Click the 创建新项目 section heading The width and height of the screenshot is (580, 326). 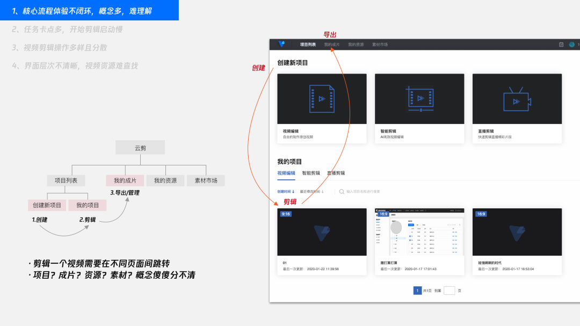(293, 63)
